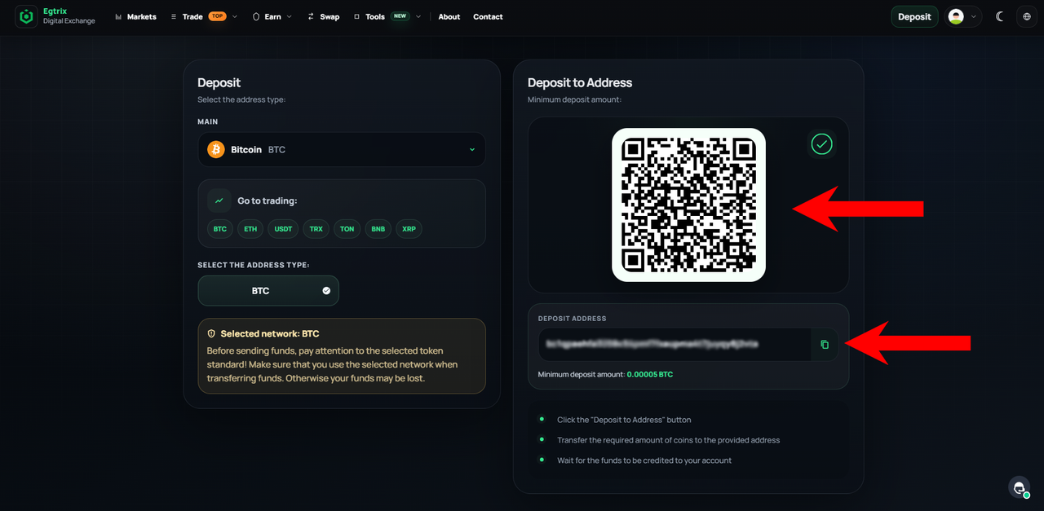Toggle dark mode via moon icon
The width and height of the screenshot is (1044, 511).
pyautogui.click(x=1000, y=16)
